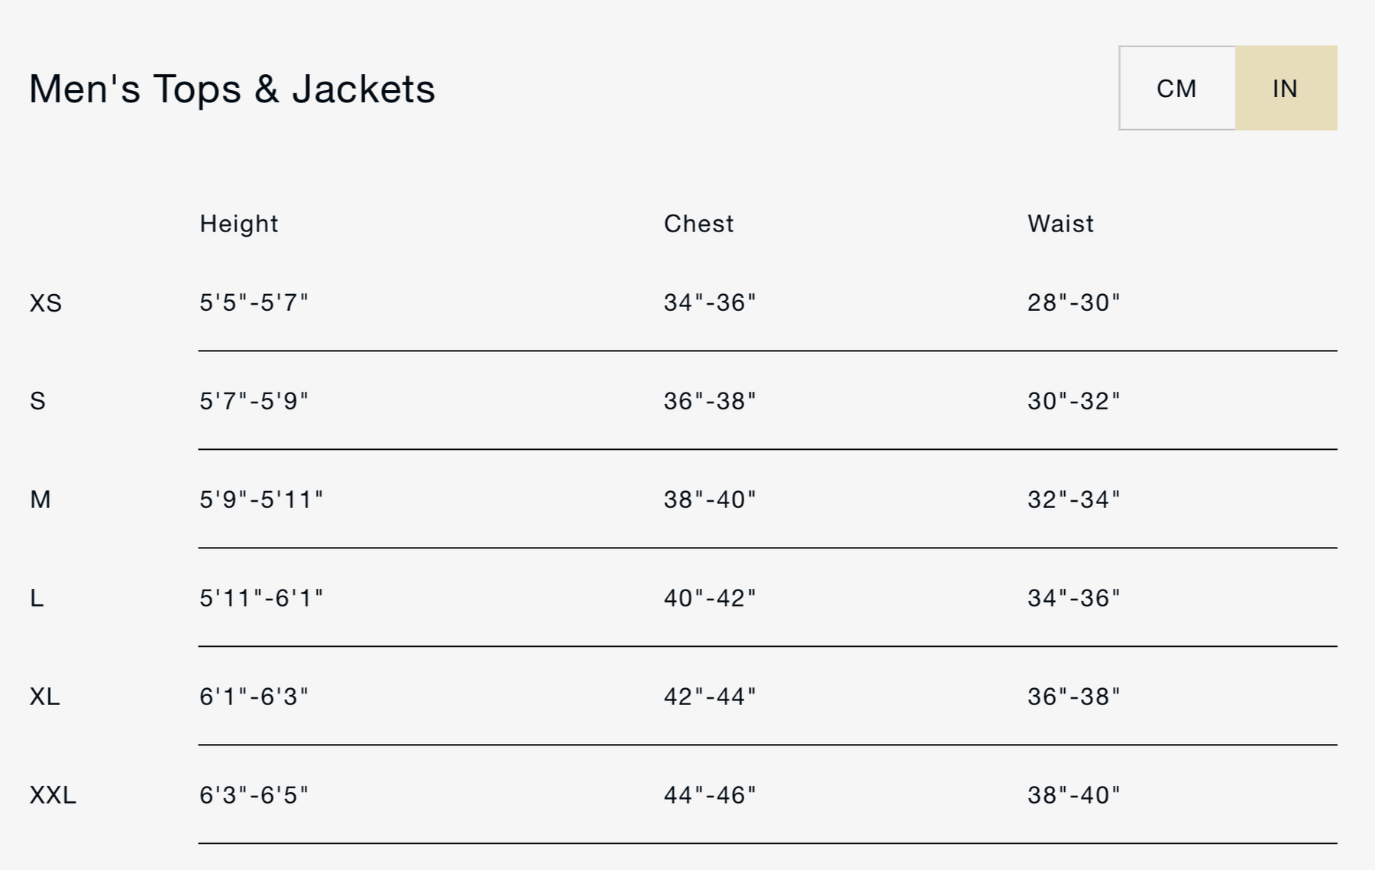This screenshot has height=870, width=1375.
Task: Click the L height value 5'11"-6'1"
Action: pyautogui.click(x=261, y=598)
